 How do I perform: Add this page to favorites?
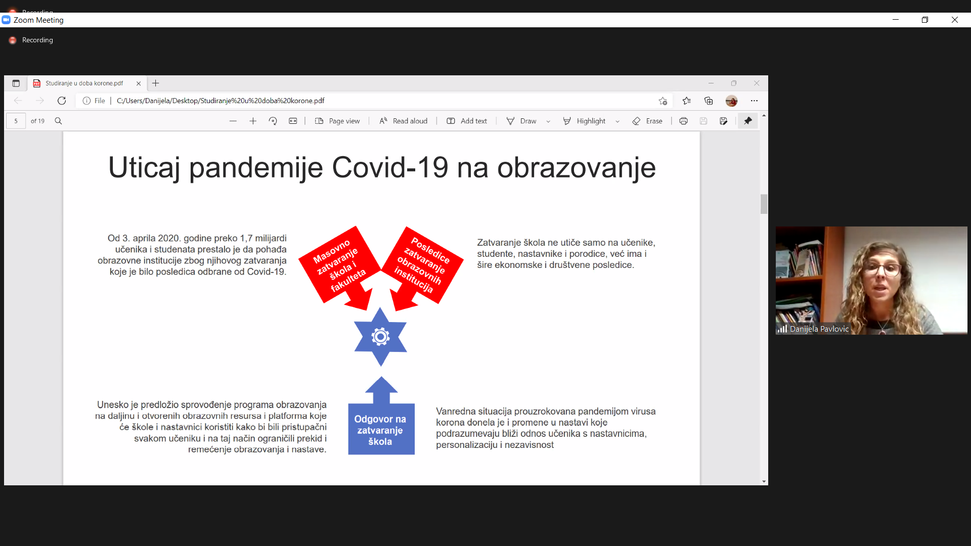pyautogui.click(x=663, y=101)
